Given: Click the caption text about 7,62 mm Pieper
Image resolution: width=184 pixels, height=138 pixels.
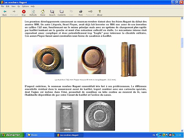Looking at the screenshot, I should click(86, 80).
